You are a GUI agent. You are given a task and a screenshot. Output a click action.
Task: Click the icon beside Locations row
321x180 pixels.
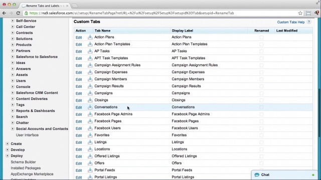pos(90,149)
